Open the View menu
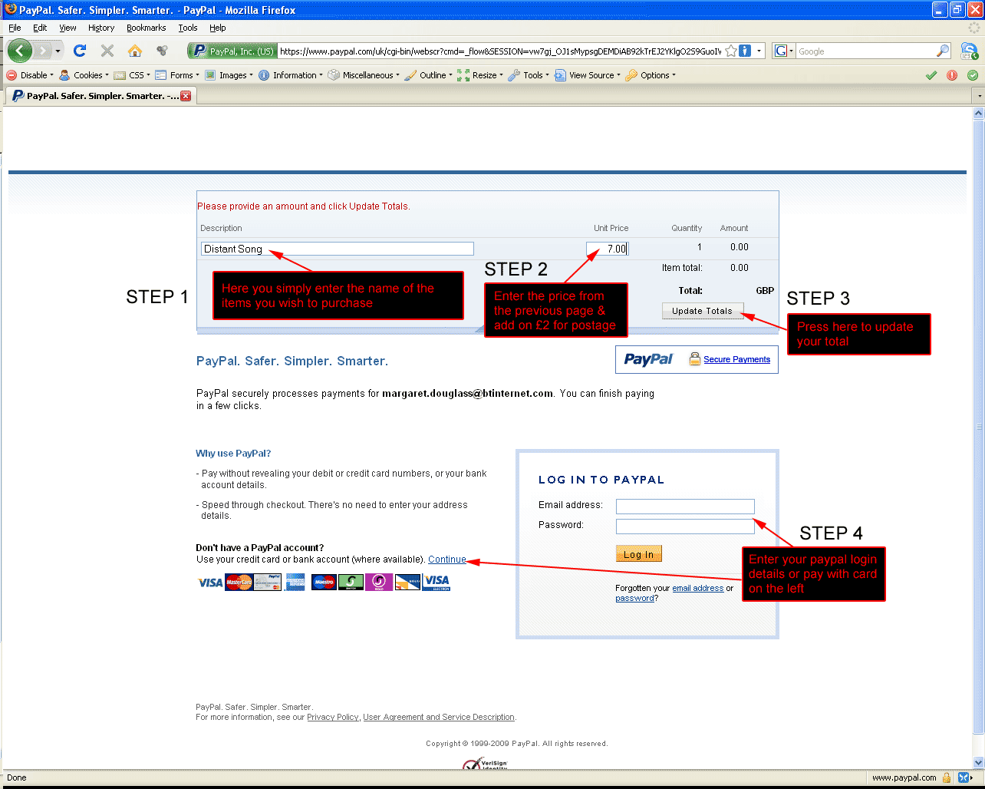This screenshot has width=985, height=789. [x=68, y=28]
